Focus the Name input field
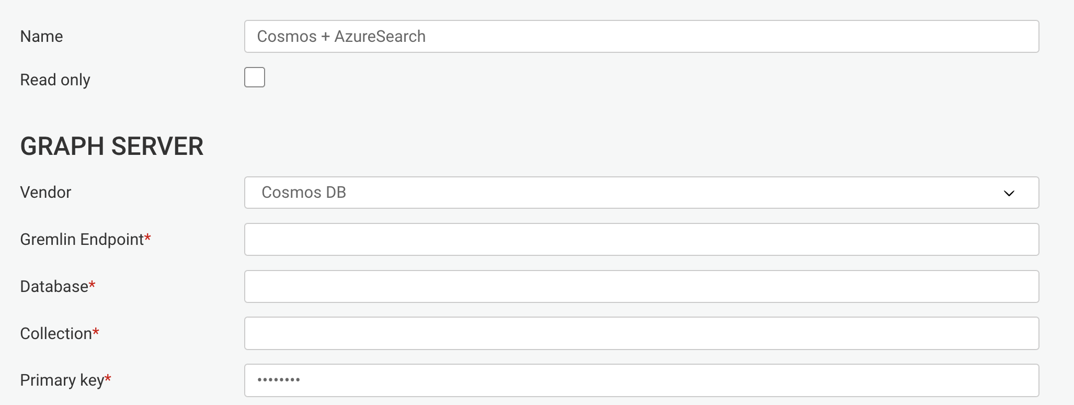 tap(642, 37)
